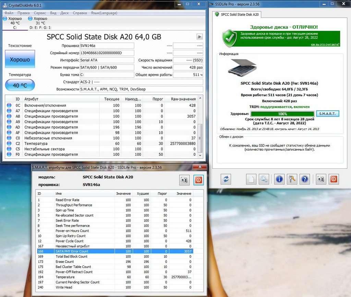Select disk D: E: F: G: I: status orb
The image size is (351, 297).
30,19
